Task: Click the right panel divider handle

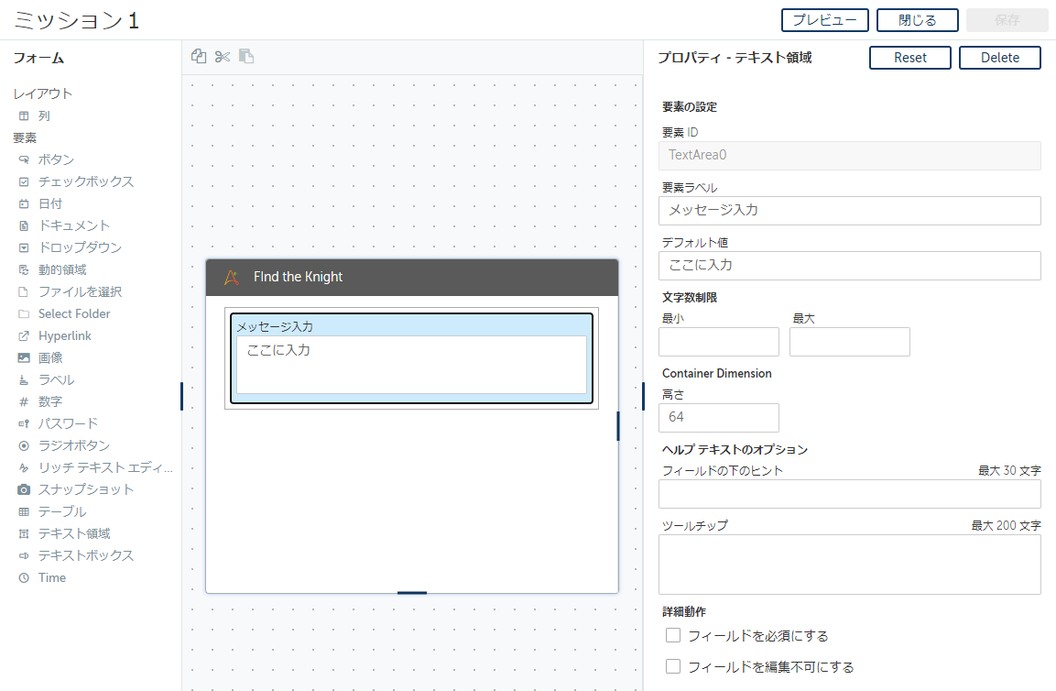Action: tap(643, 397)
